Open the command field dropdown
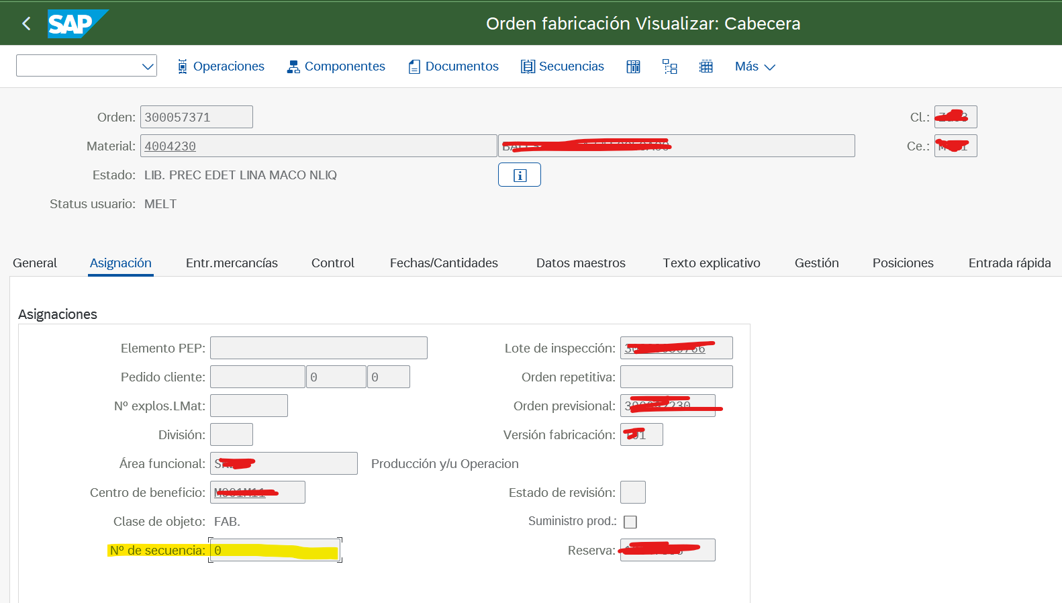1062x603 pixels. [x=148, y=66]
